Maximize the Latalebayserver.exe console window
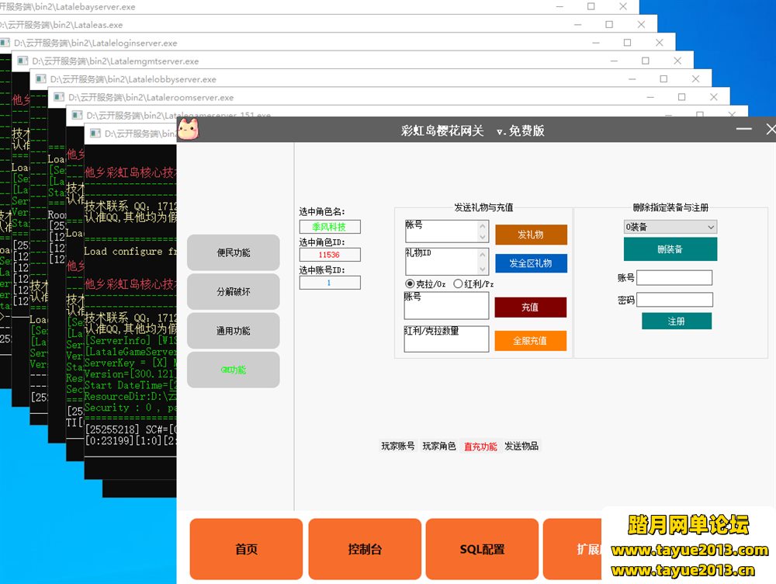776x584 pixels. coord(591,6)
